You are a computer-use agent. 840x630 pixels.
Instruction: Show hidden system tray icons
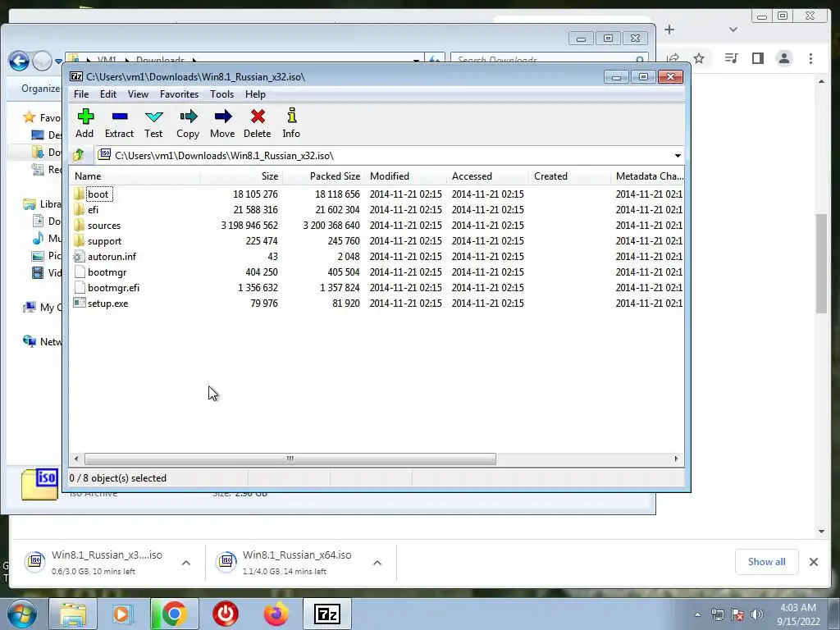697,614
